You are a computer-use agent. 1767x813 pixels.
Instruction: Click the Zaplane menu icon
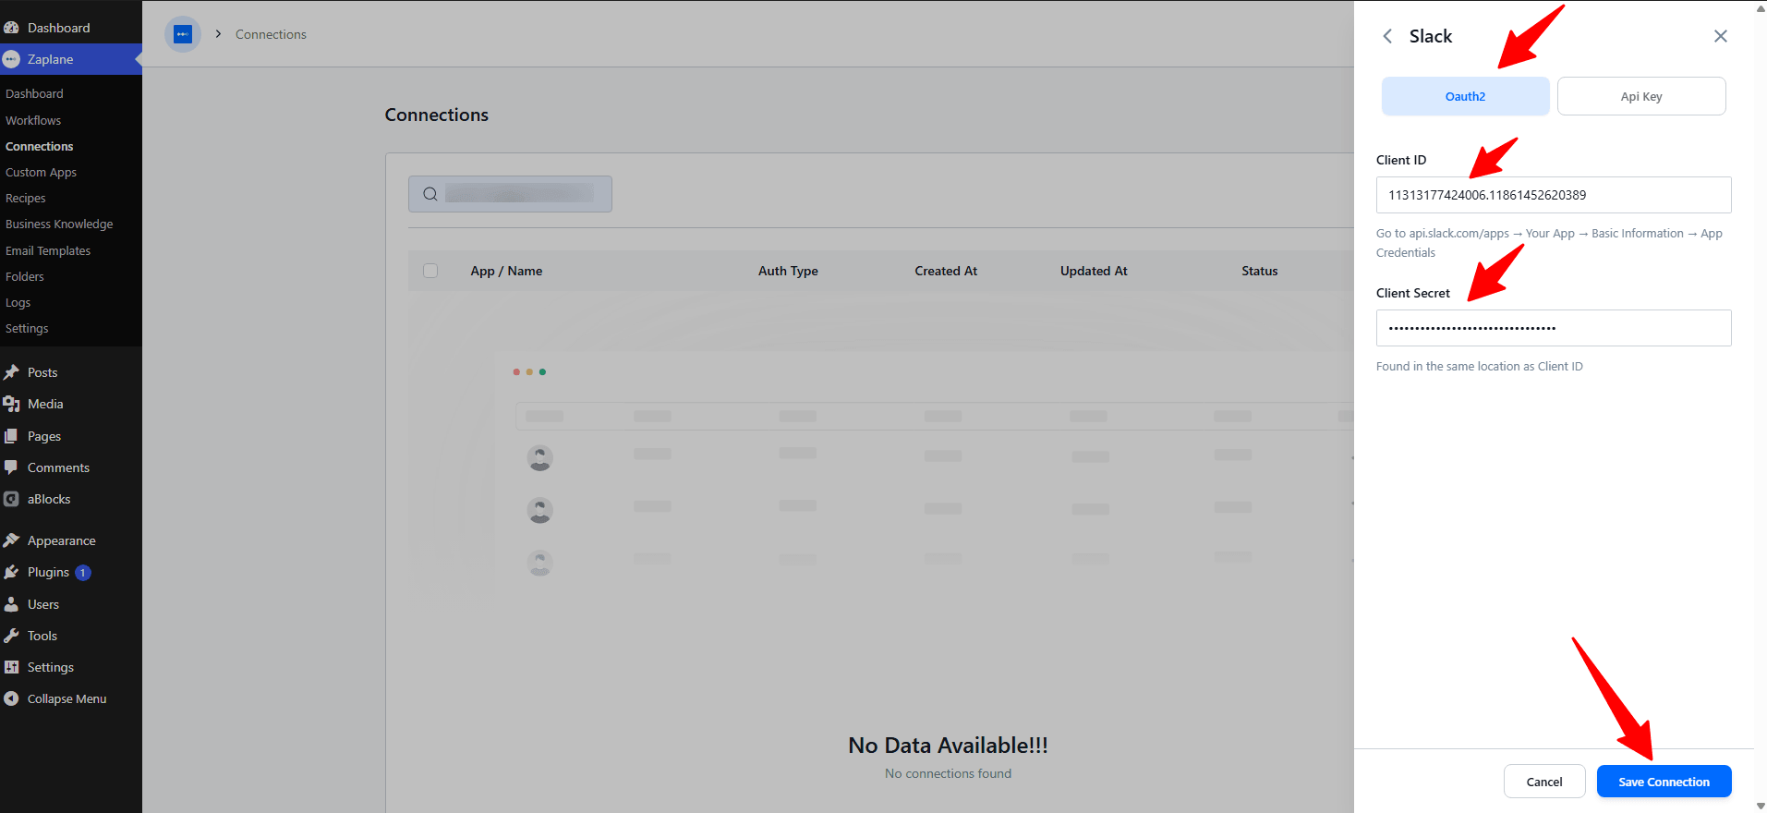coord(11,59)
